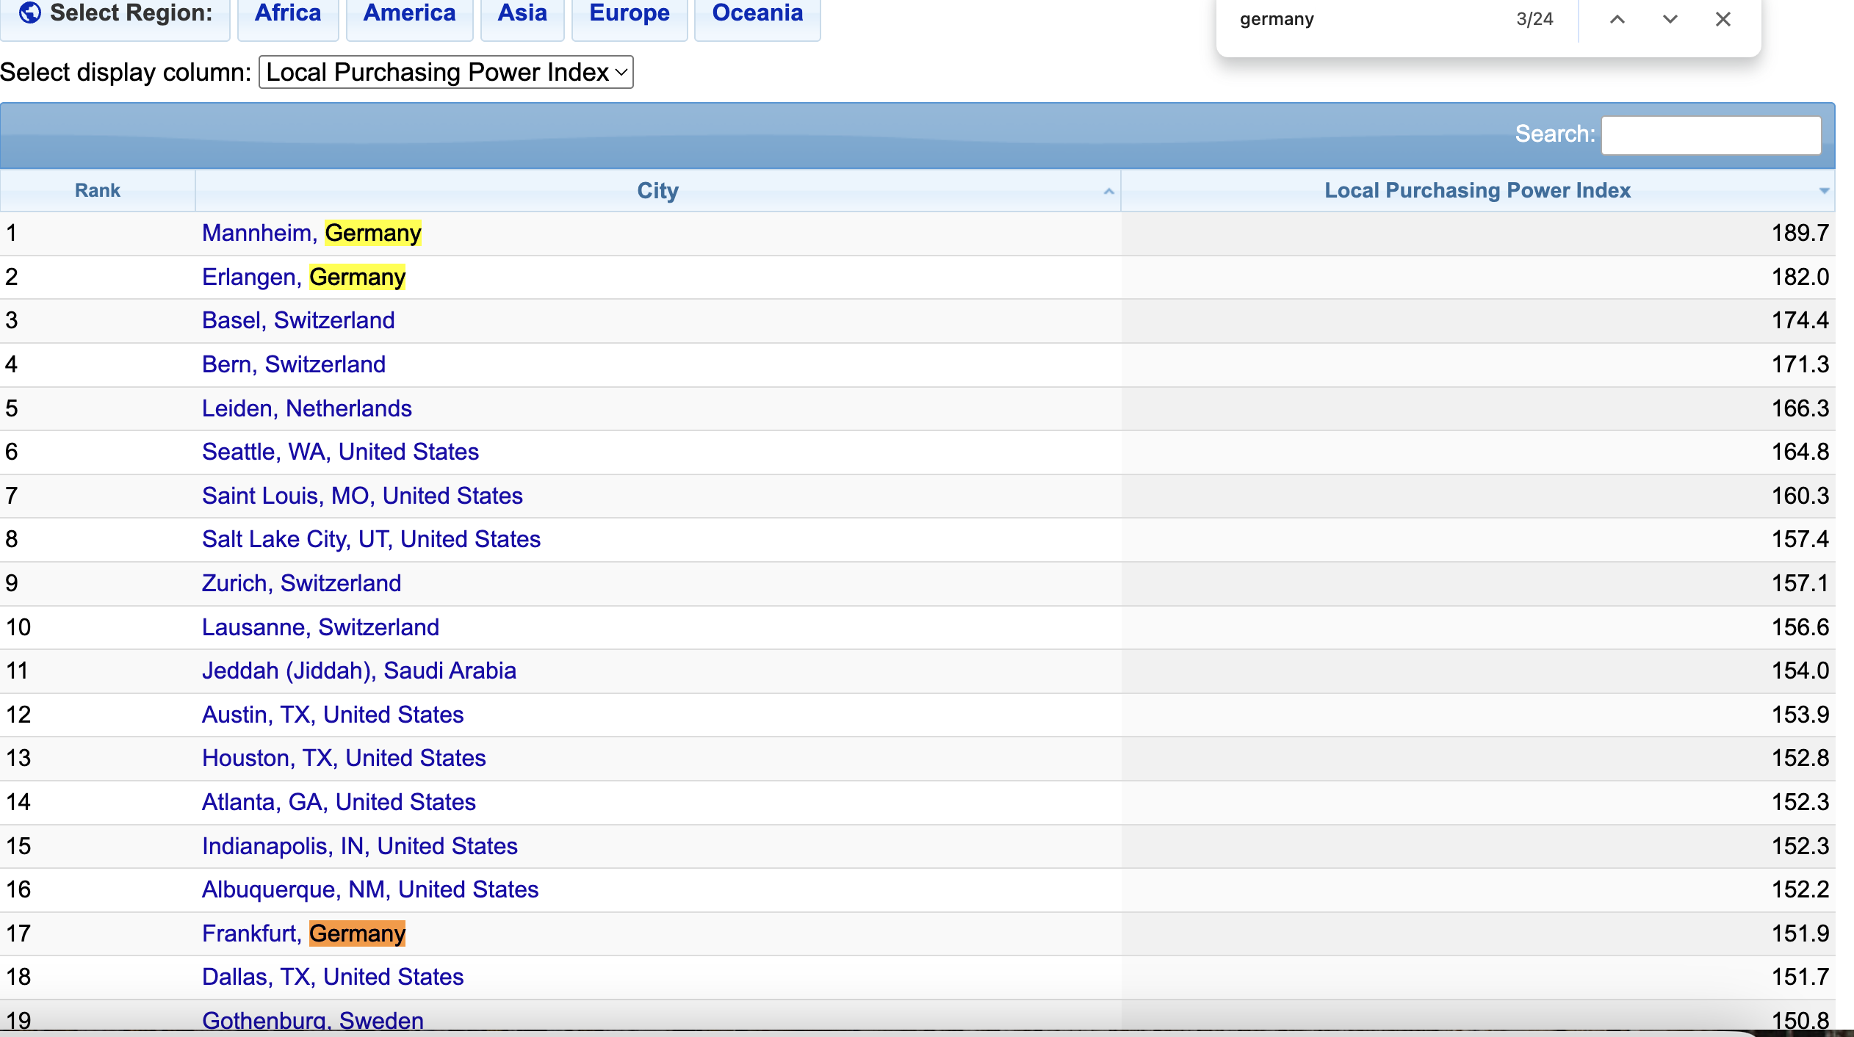Close the find bar
Screen dimensions: 1854x1037
coord(1723,20)
